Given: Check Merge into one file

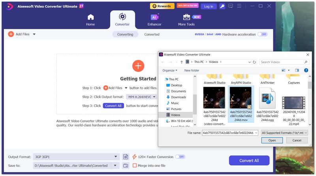Looking at the screenshot, I should tap(135, 165).
